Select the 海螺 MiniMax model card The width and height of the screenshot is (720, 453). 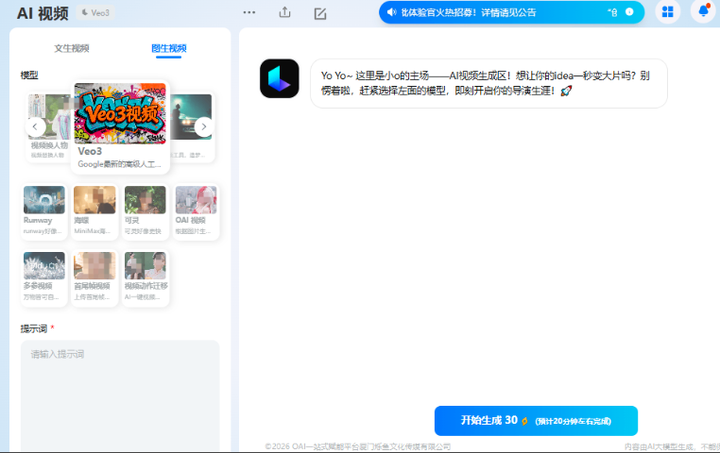point(94,211)
